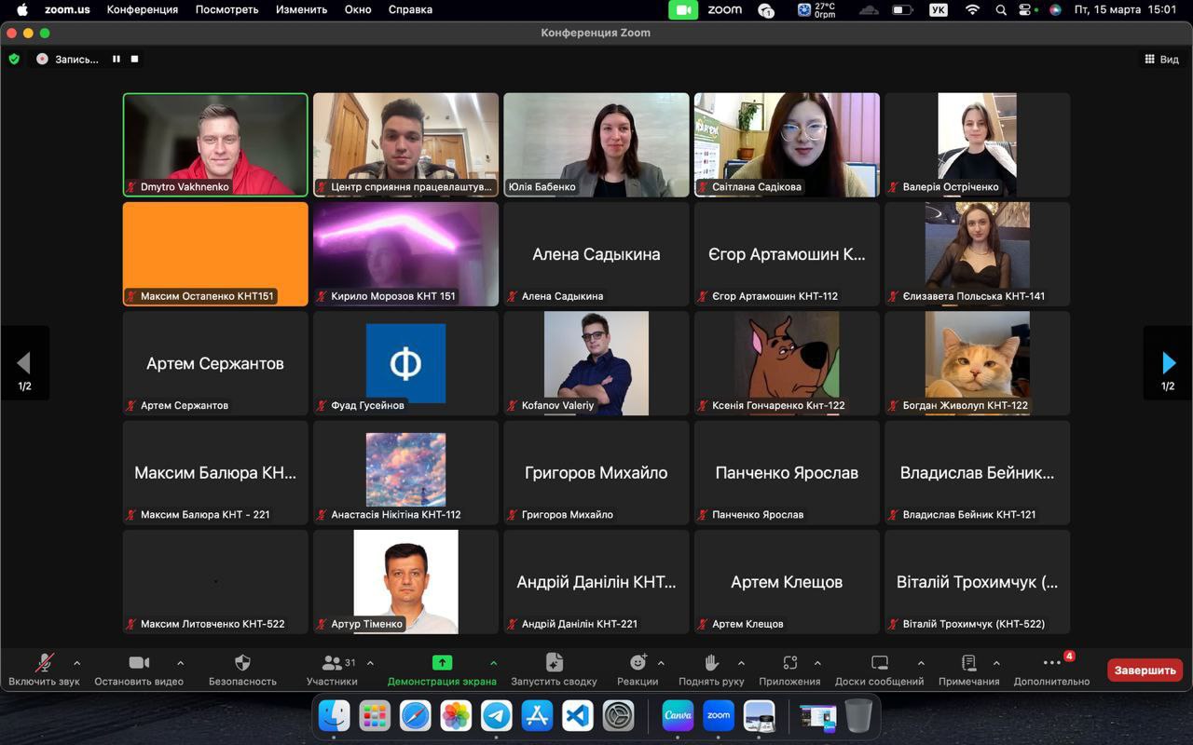The image size is (1193, 745).
Task: Open the Конференция menu in menu bar
Action: pyautogui.click(x=142, y=9)
